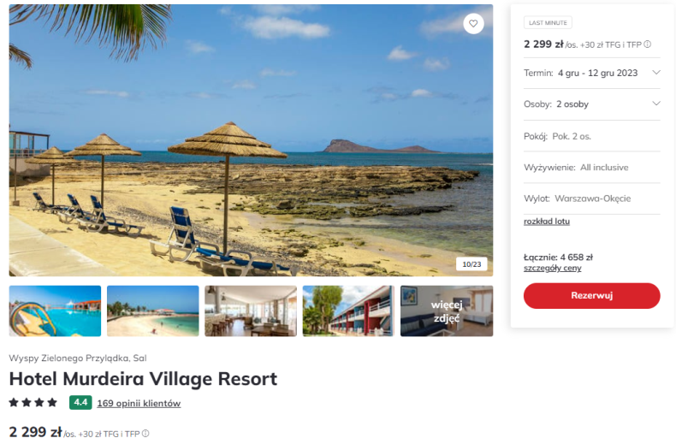
Task: Click the LAST MINUTE badge
Action: tap(548, 22)
